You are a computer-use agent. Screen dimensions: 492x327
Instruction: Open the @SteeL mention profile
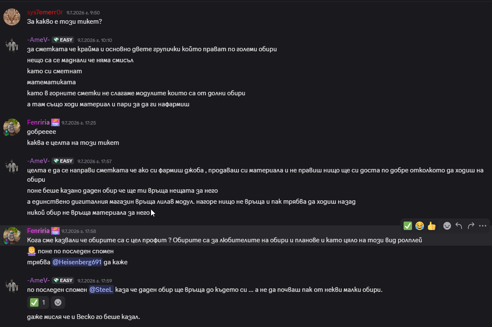coord(101,290)
